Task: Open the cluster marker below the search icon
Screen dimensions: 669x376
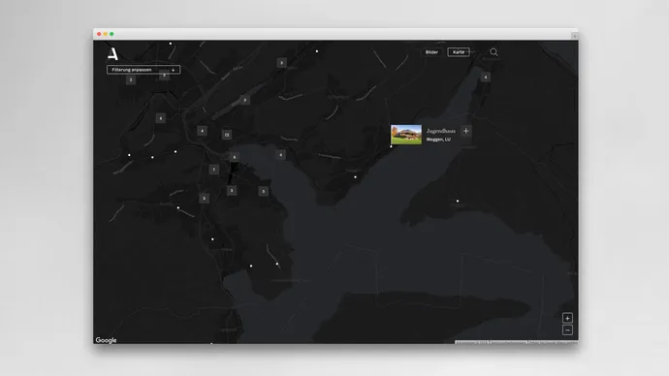Action: 485,77
